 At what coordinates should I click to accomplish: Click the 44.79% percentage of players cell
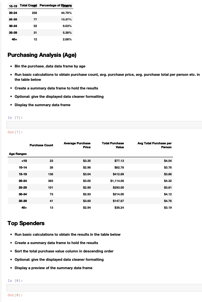coord(66,13)
